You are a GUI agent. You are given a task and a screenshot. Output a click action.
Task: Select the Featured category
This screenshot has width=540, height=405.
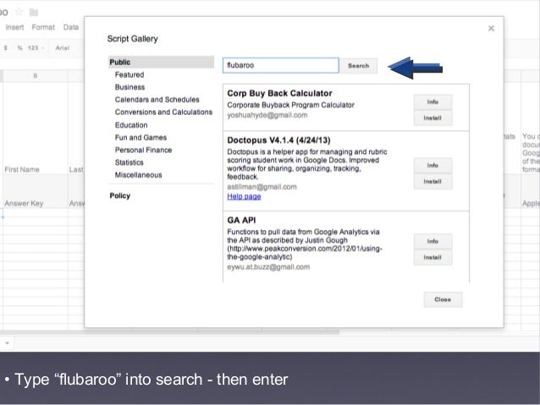click(x=129, y=74)
